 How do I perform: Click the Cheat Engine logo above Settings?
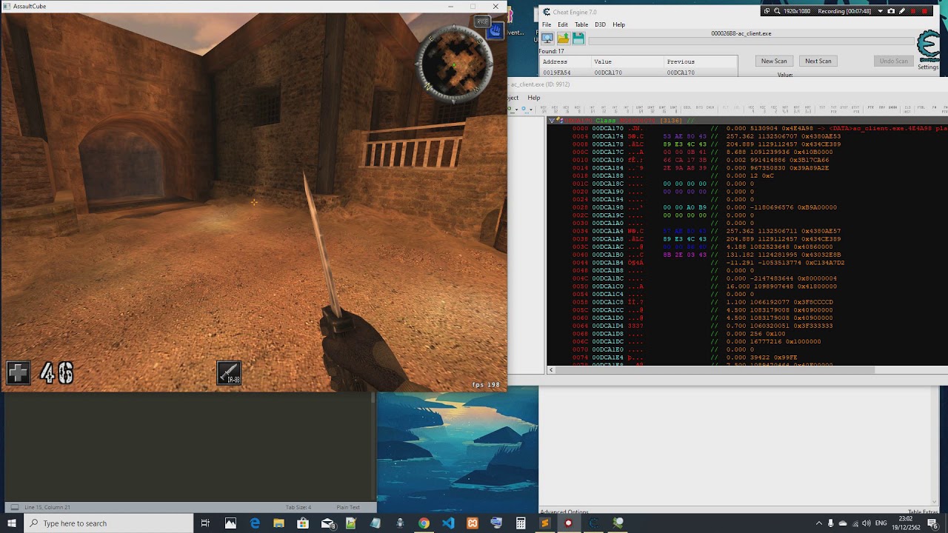pyautogui.click(x=929, y=47)
